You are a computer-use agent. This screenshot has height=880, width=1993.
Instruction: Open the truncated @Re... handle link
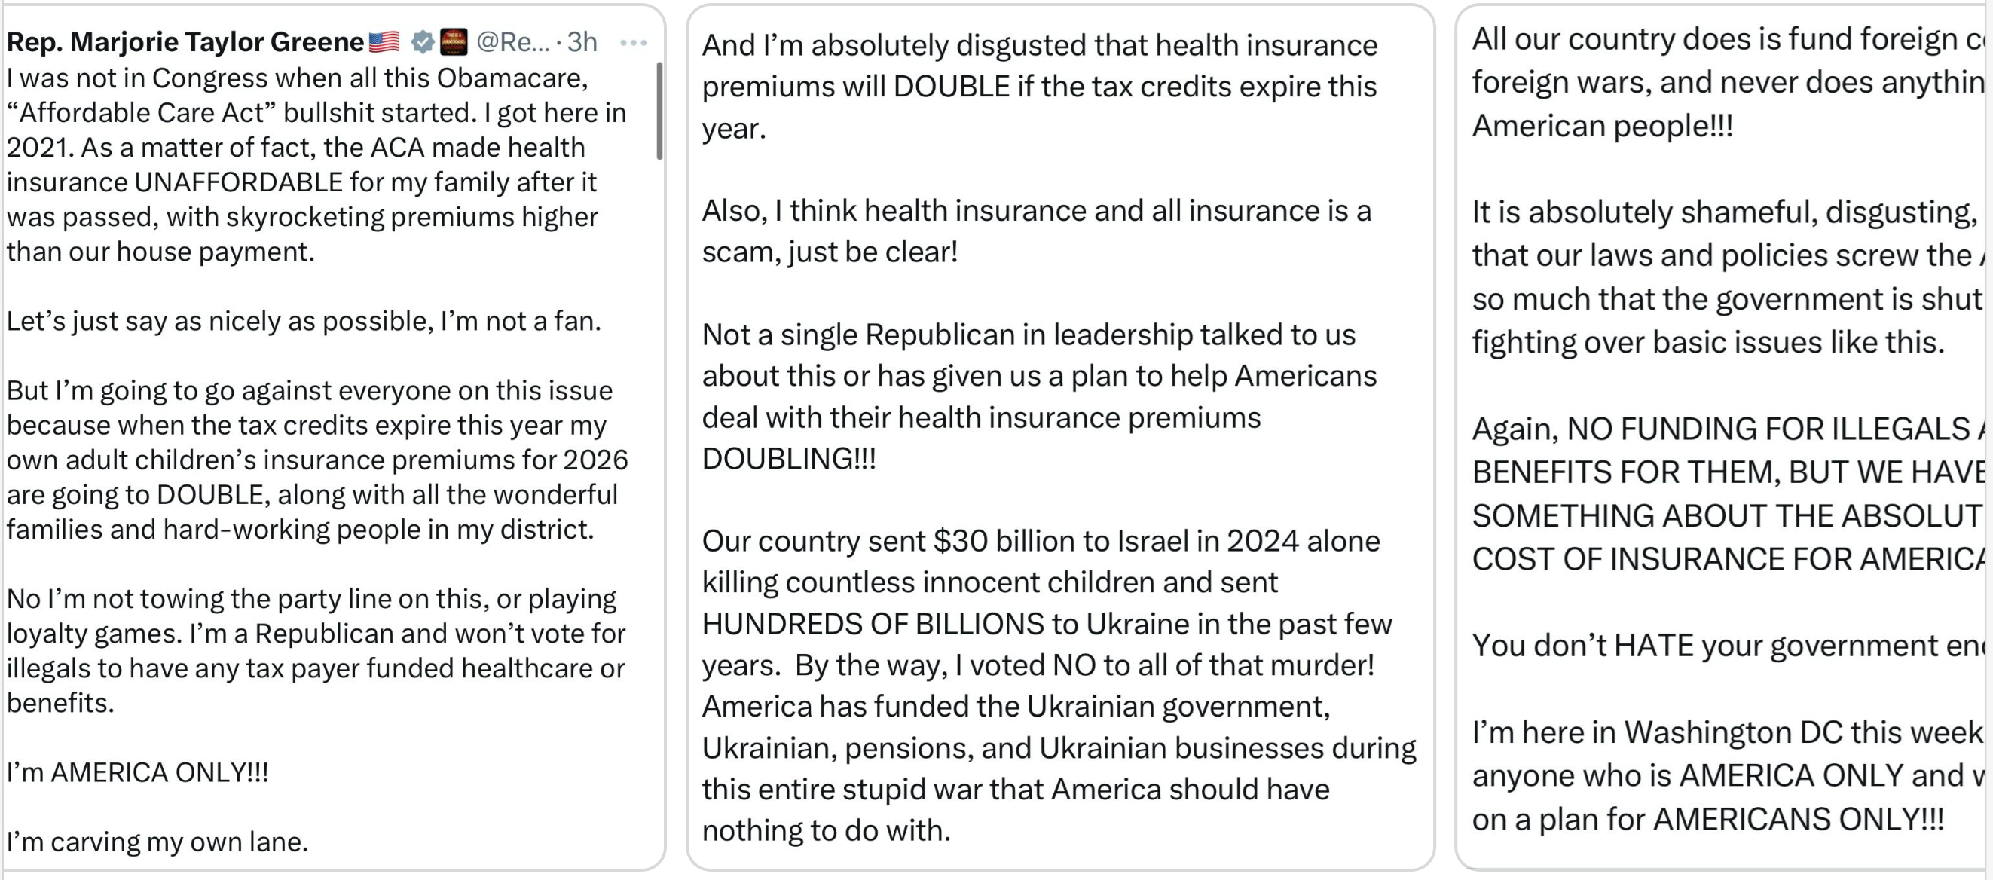[512, 41]
